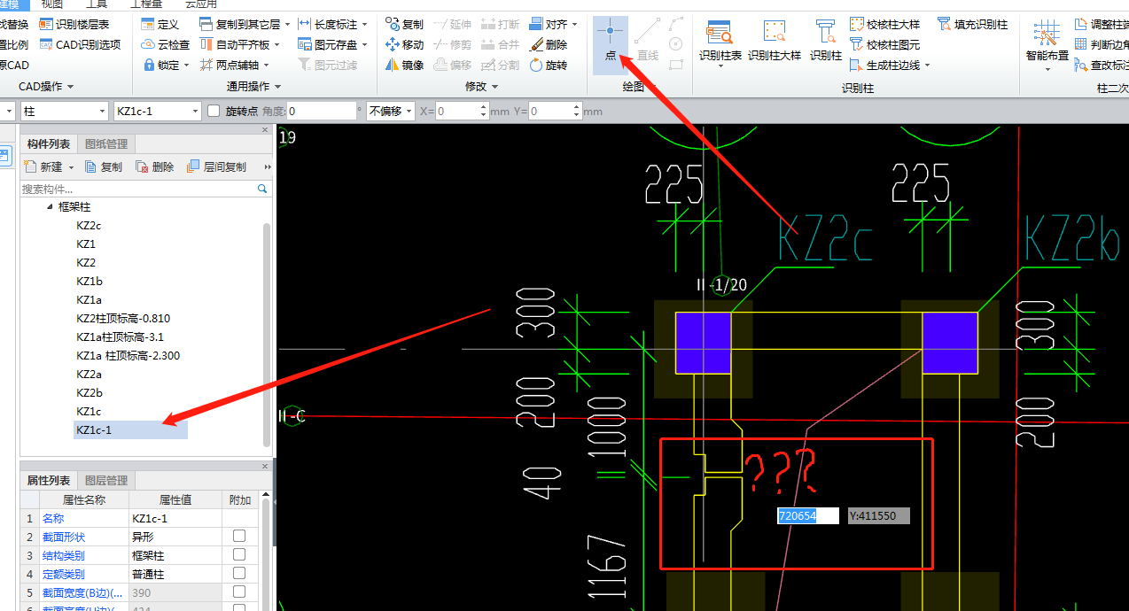Expand 长度标注 dropdown
This screenshot has height=611, width=1129.
365,24
